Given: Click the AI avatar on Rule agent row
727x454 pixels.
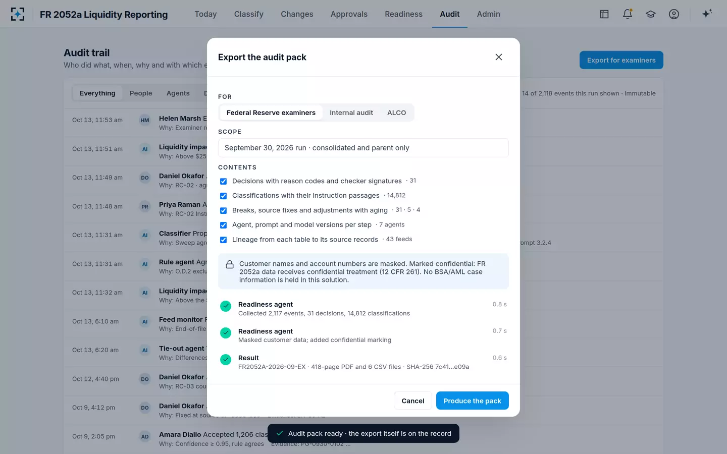Looking at the screenshot, I should point(145,264).
